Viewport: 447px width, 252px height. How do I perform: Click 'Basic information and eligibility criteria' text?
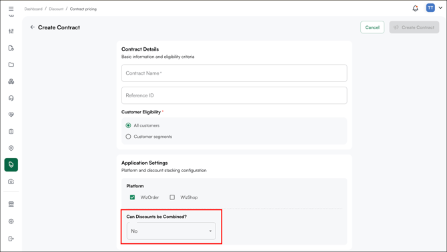click(158, 57)
